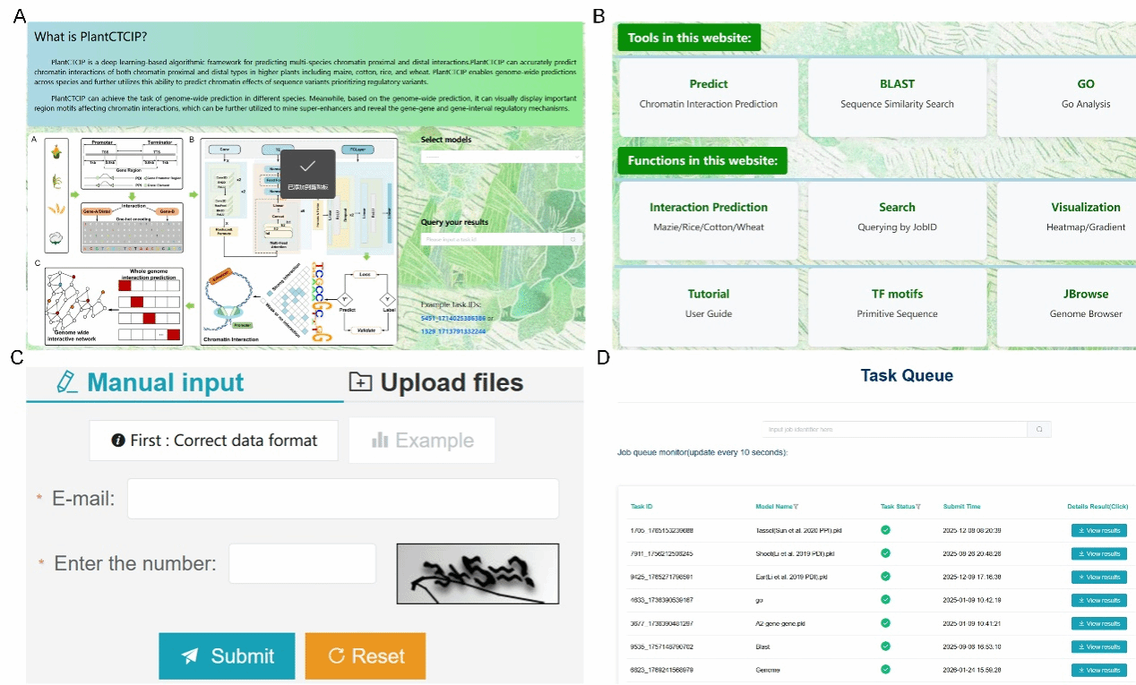1136x685 pixels.
Task: View results for the Genome task
Action: tap(1099, 670)
